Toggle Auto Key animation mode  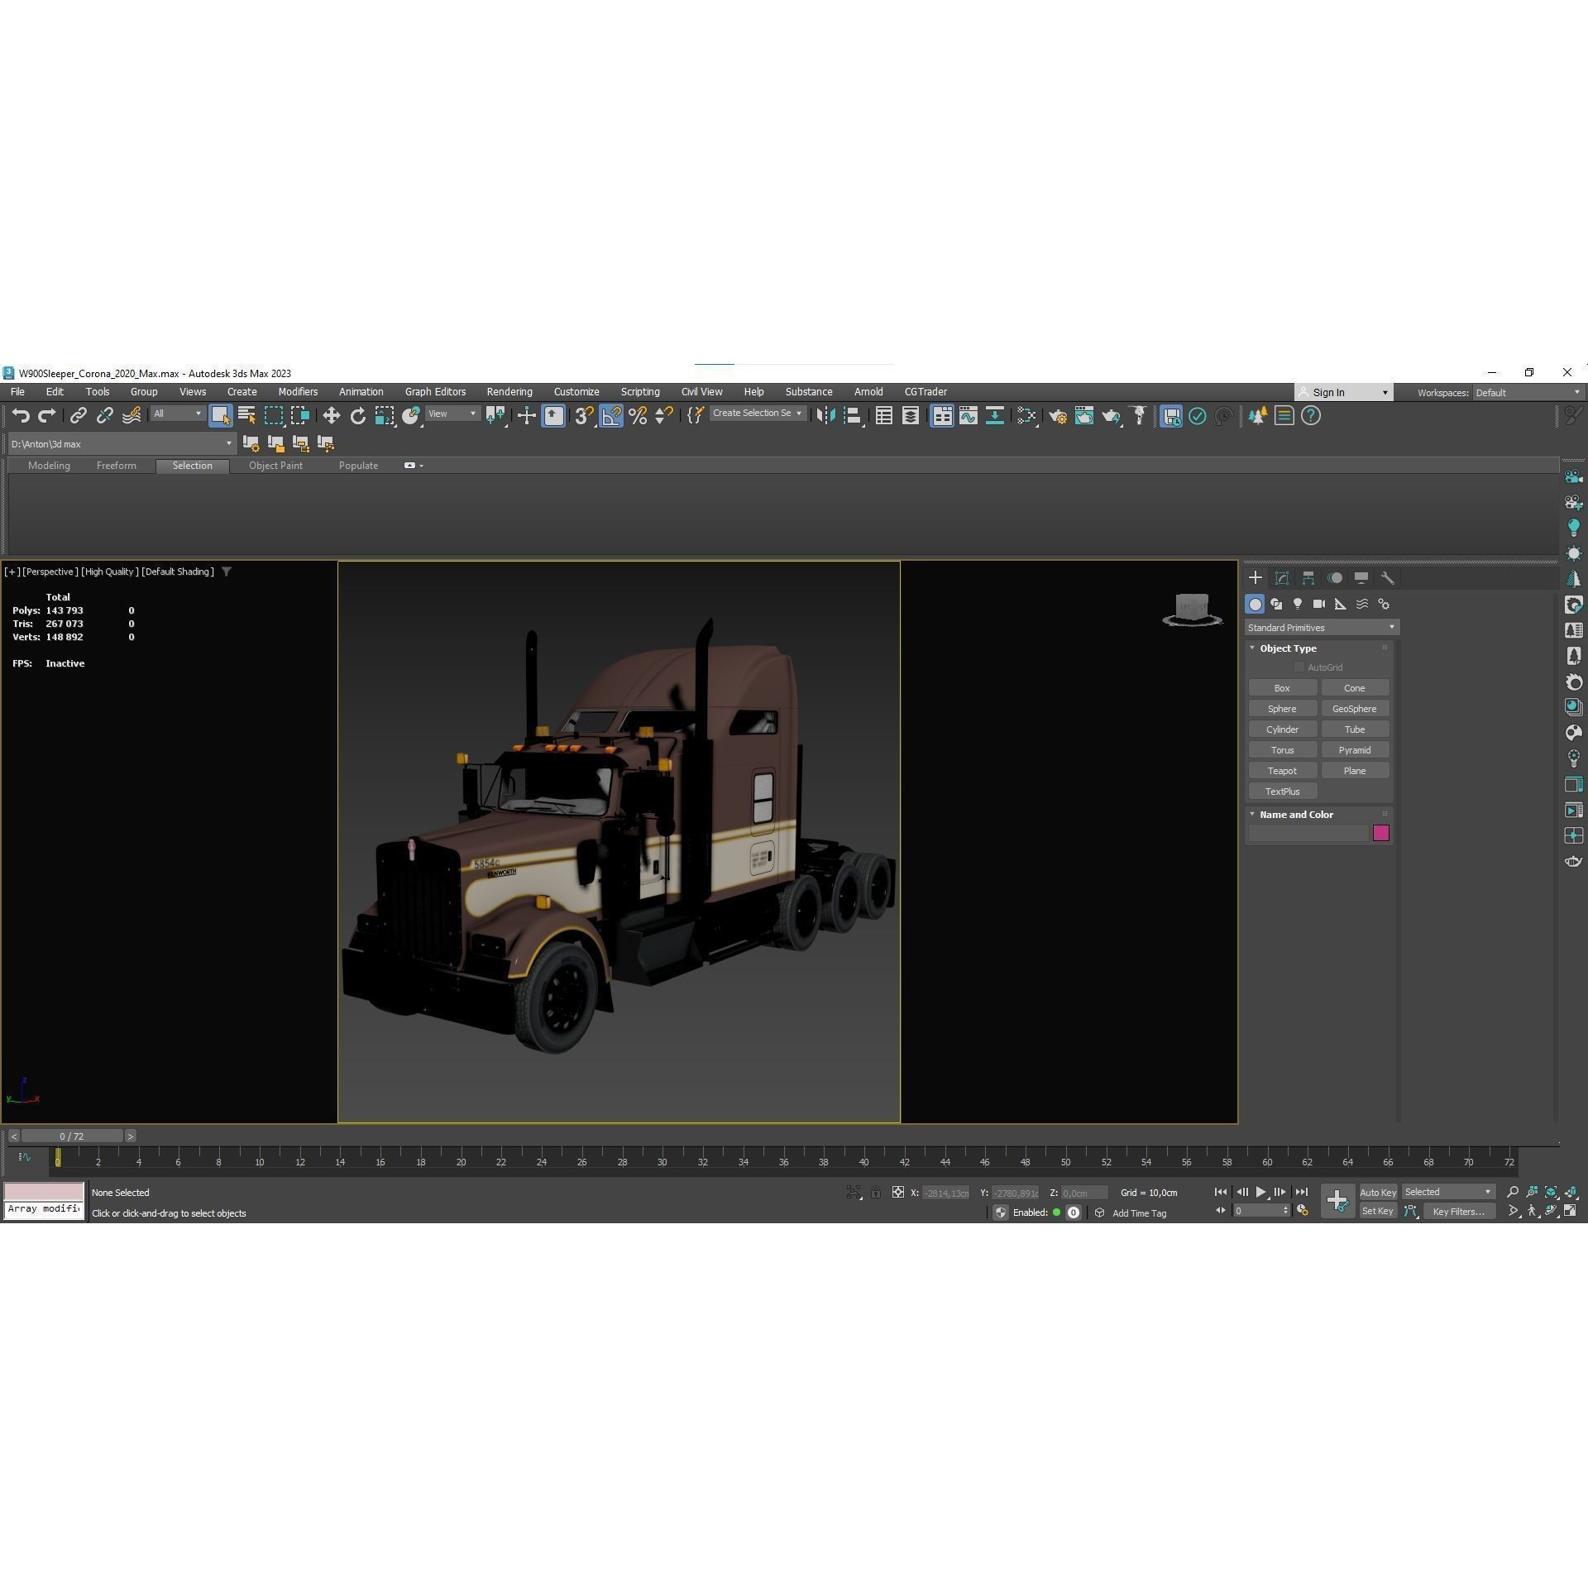point(1378,1192)
